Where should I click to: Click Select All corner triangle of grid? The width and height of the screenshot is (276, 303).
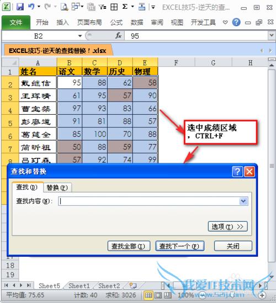[x=10, y=62]
